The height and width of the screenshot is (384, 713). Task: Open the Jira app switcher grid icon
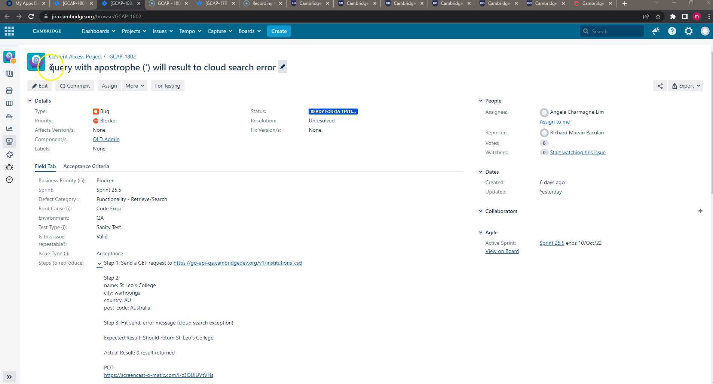coord(9,31)
